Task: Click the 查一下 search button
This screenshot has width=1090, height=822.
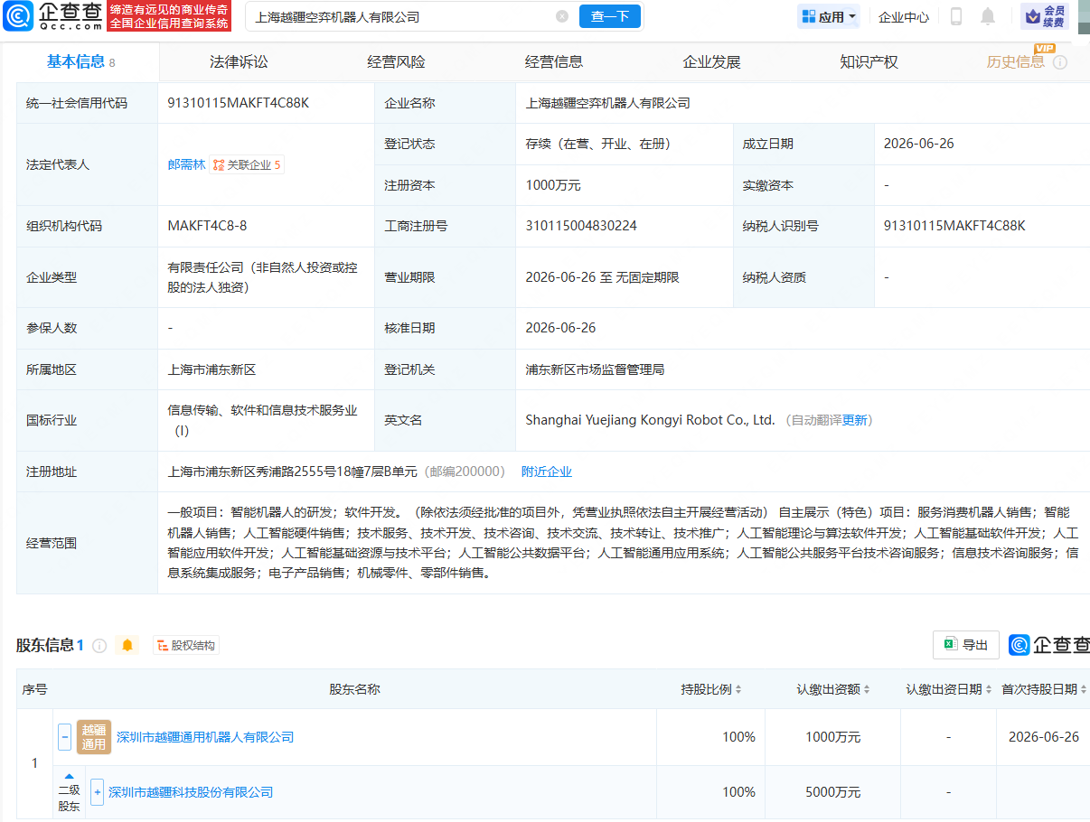Action: coord(610,16)
